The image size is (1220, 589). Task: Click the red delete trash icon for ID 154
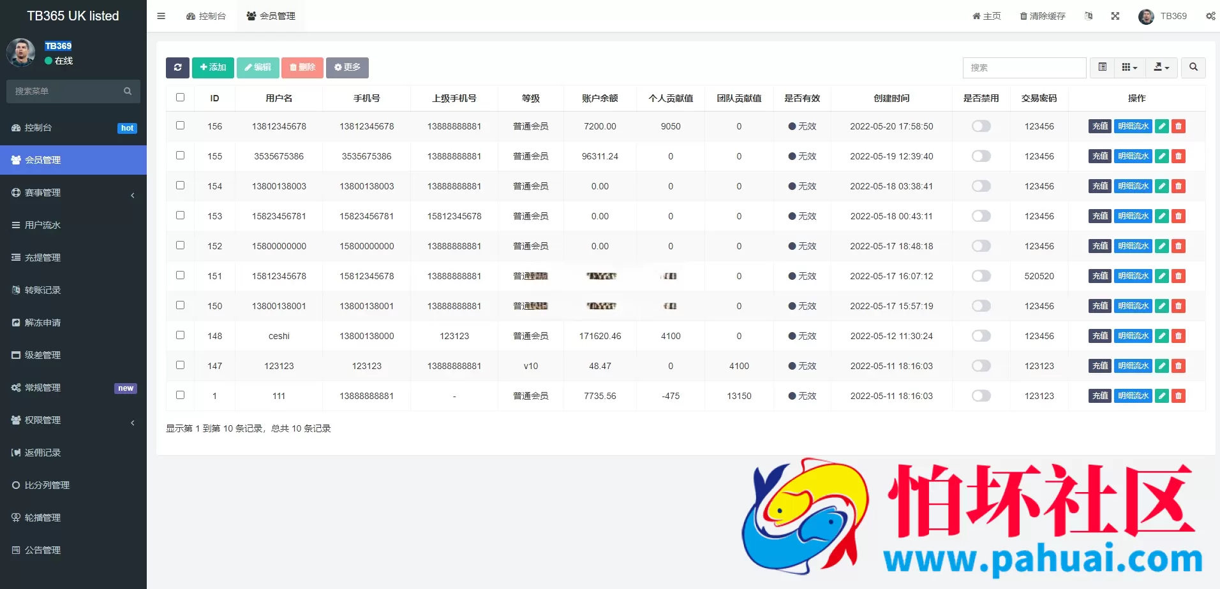[1179, 186]
